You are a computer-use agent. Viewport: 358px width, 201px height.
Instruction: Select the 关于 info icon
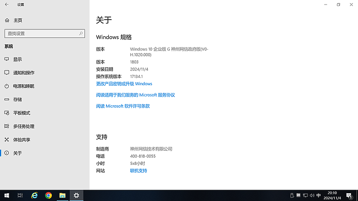[6, 153]
